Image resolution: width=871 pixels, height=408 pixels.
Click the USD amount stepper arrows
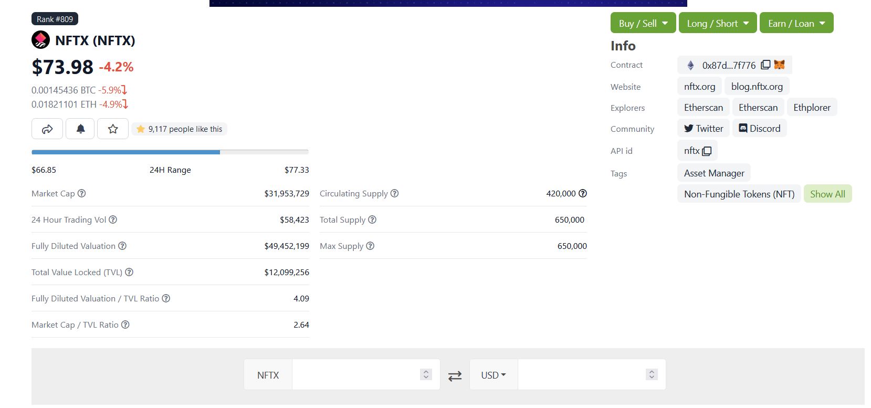[x=652, y=374]
